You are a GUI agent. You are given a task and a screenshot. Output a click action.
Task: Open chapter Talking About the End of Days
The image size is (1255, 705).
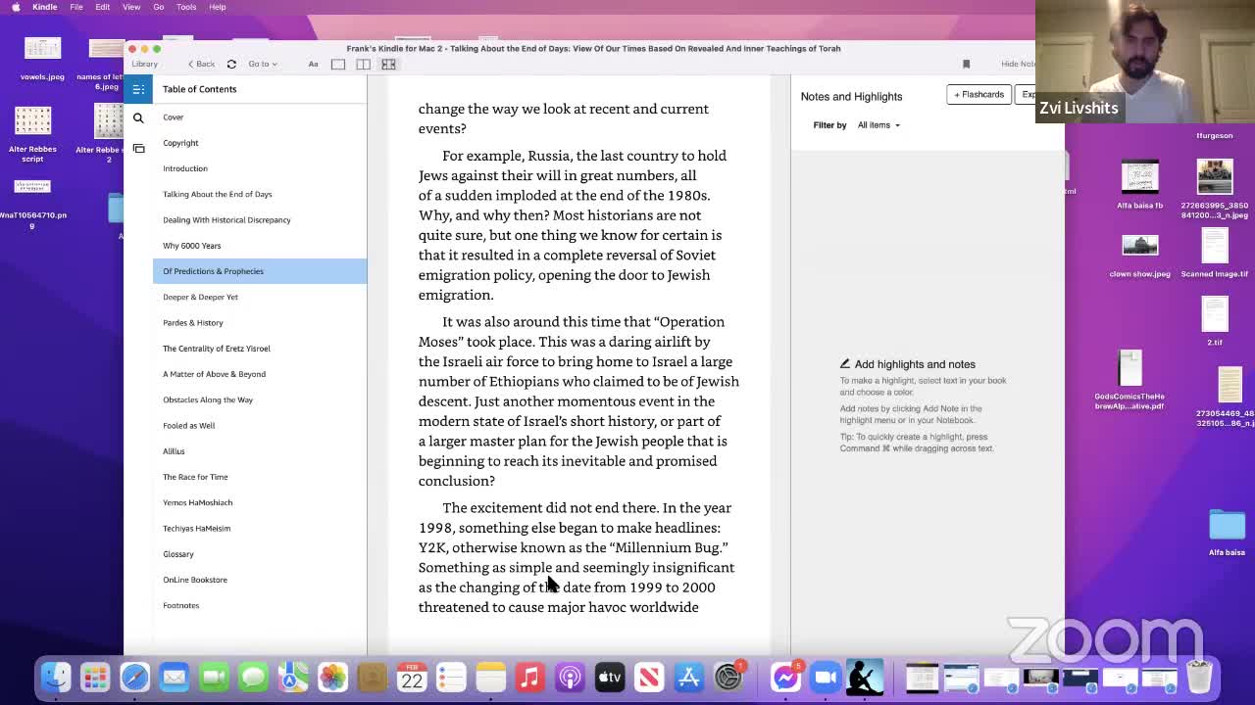pos(218,194)
